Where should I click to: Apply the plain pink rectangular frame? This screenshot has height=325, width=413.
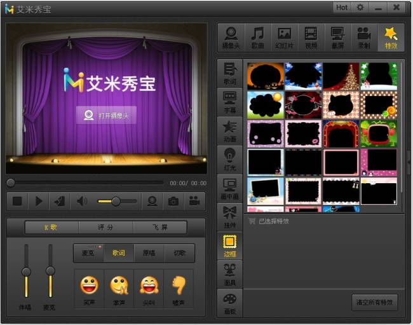341,162
